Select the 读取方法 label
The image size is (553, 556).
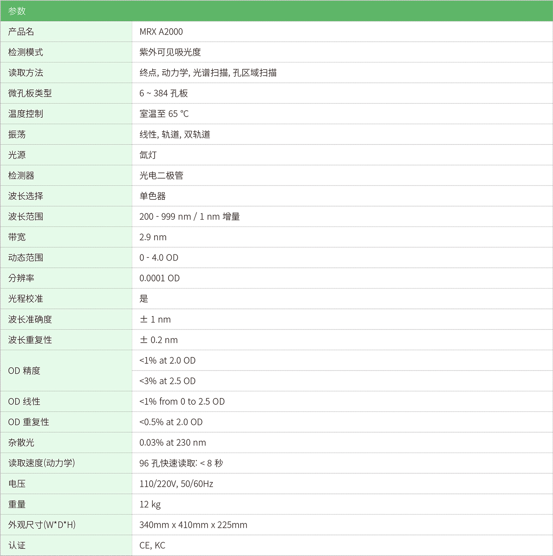(25, 72)
